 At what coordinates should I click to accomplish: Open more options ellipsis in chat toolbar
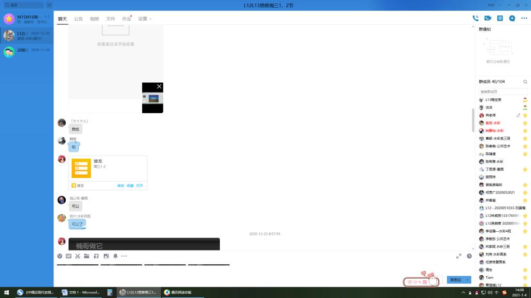124,256
